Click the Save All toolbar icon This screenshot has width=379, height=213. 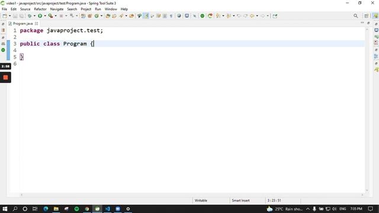(x=21, y=16)
